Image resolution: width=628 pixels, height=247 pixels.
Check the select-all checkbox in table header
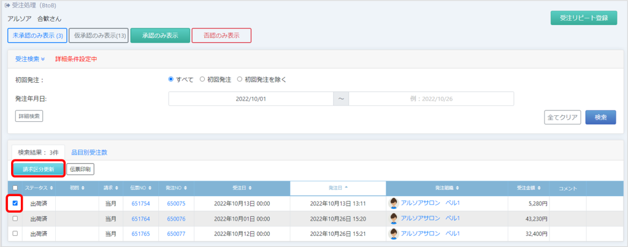(15, 188)
